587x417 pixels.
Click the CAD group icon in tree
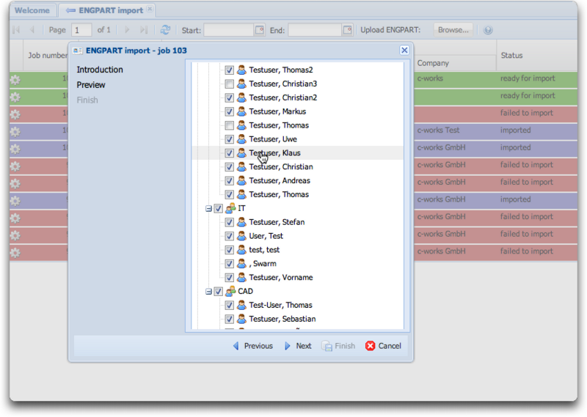[x=230, y=292]
